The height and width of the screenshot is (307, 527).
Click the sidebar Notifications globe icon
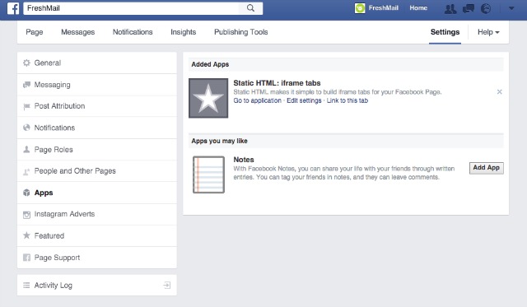point(26,128)
